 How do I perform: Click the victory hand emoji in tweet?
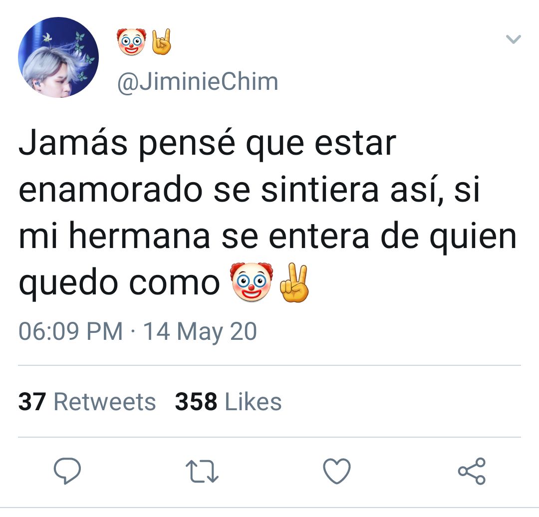click(x=294, y=282)
